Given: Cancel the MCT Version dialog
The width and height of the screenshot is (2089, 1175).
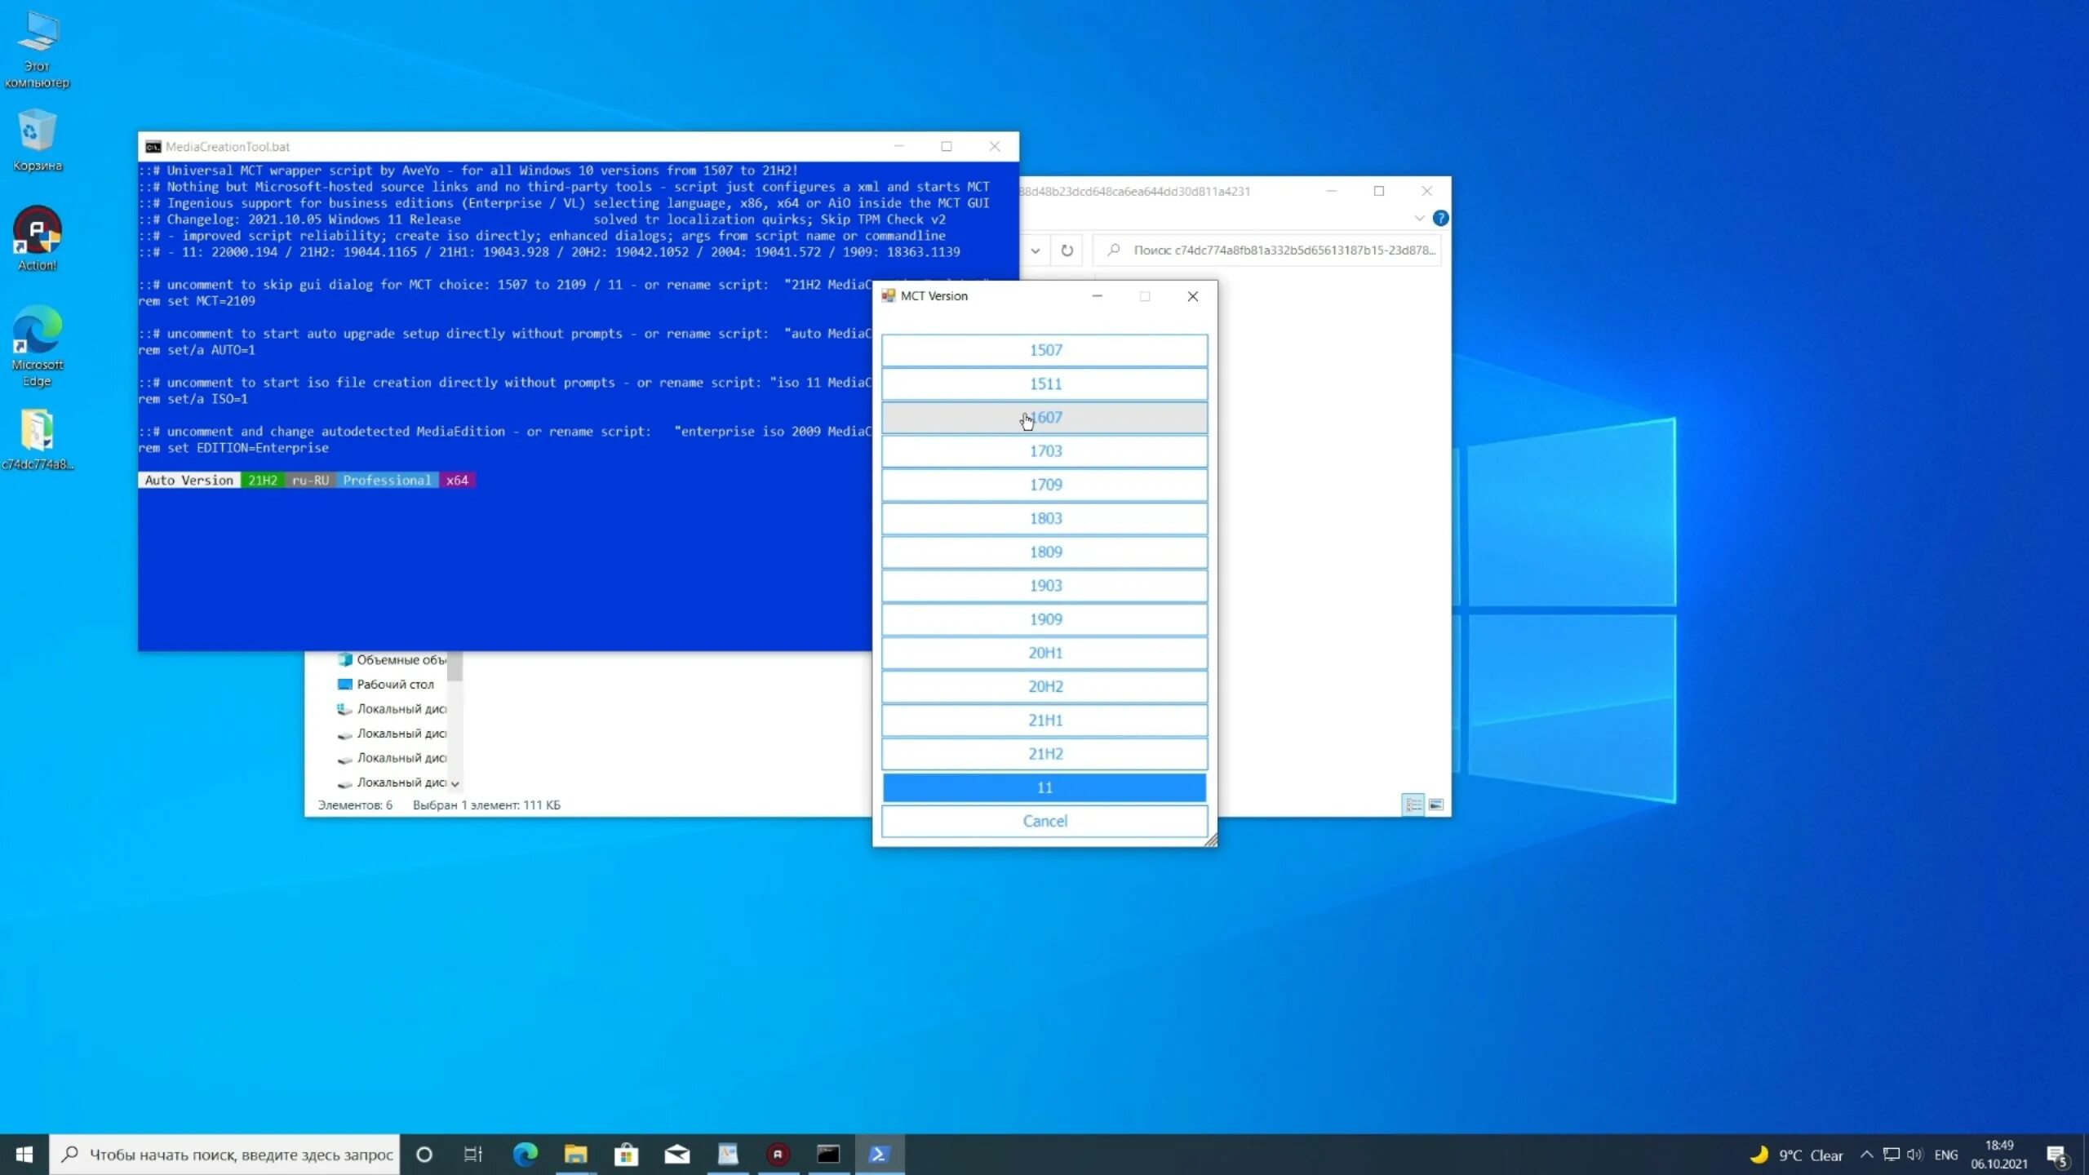Looking at the screenshot, I should [1044, 821].
